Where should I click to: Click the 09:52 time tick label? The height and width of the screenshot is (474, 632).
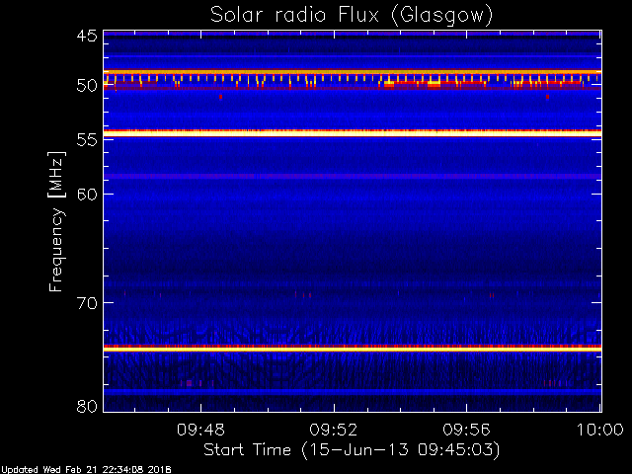334,430
